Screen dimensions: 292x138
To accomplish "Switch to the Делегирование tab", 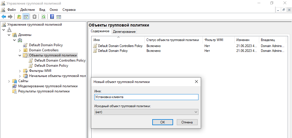I will (124, 32).
